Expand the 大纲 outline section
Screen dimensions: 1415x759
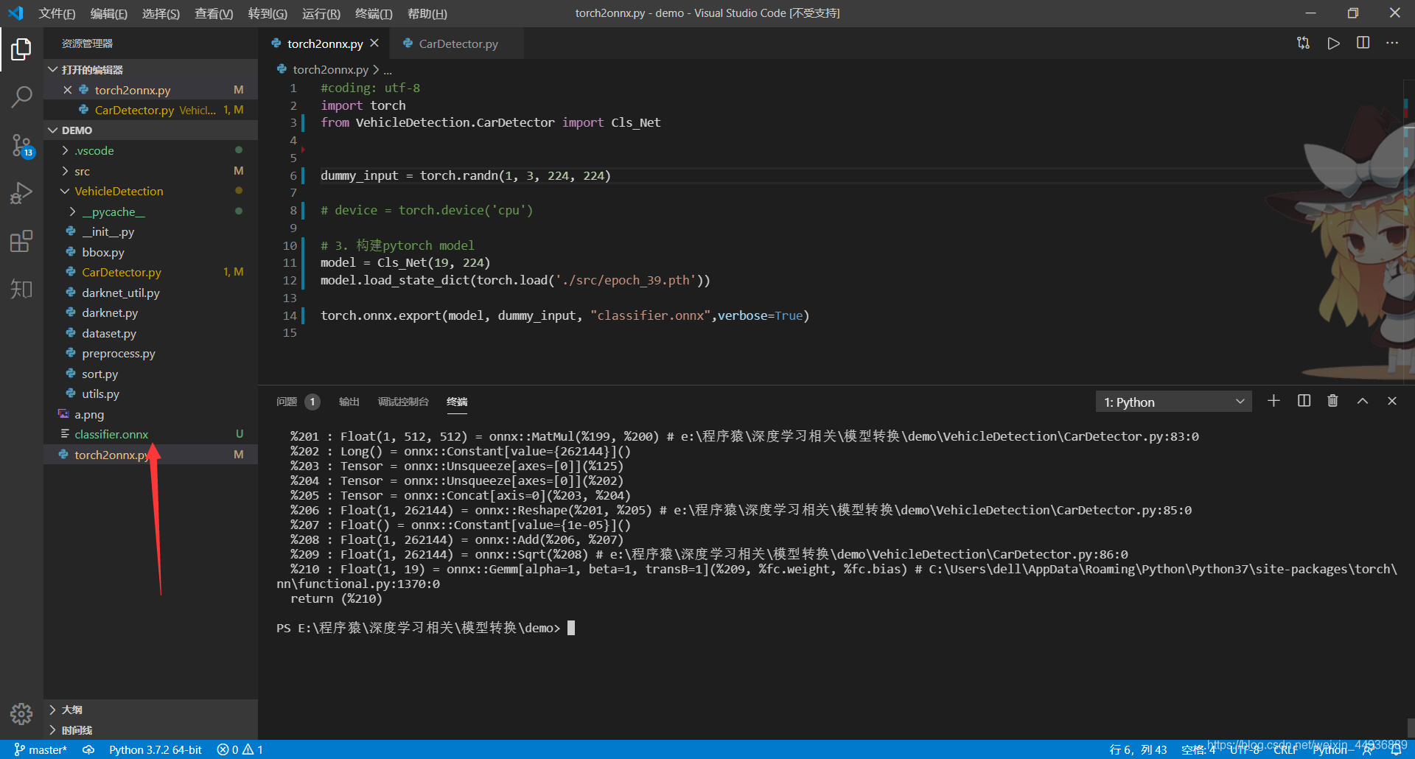pos(150,710)
